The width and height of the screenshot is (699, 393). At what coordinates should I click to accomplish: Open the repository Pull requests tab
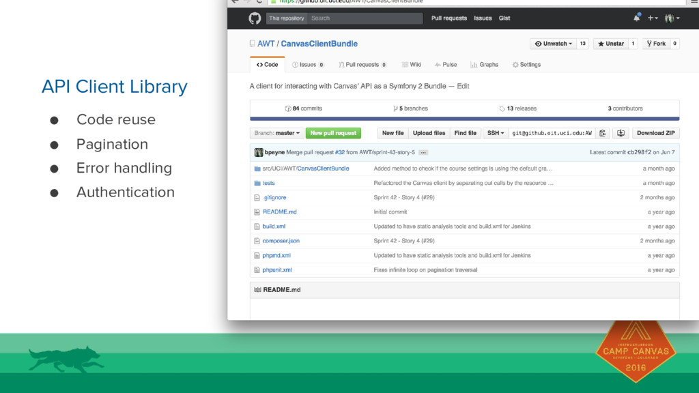click(x=362, y=65)
